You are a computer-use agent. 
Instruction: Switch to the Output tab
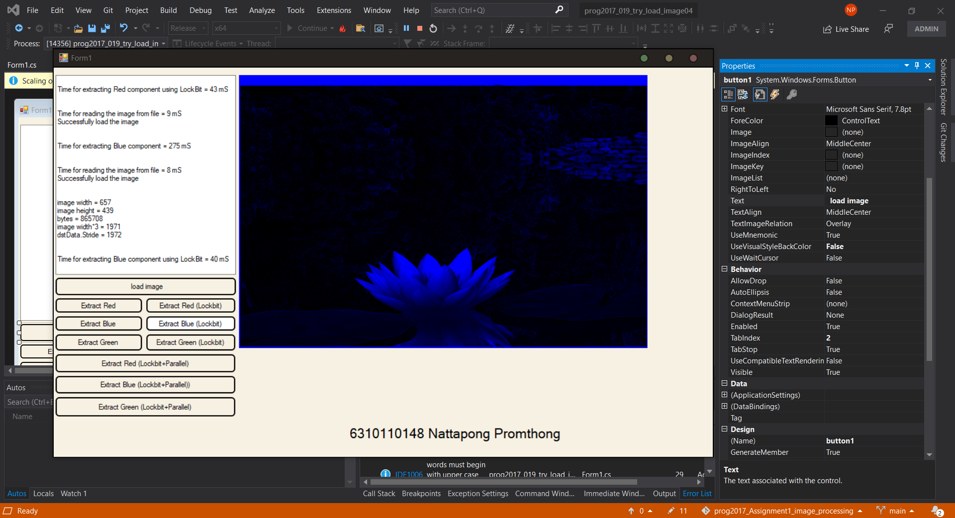click(664, 493)
